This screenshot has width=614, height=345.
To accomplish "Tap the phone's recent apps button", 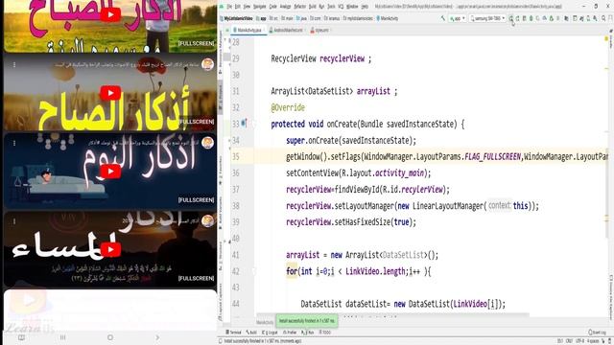I will point(62,337).
